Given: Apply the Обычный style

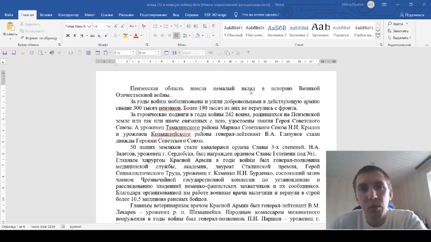Looking at the screenshot, I should [233, 30].
